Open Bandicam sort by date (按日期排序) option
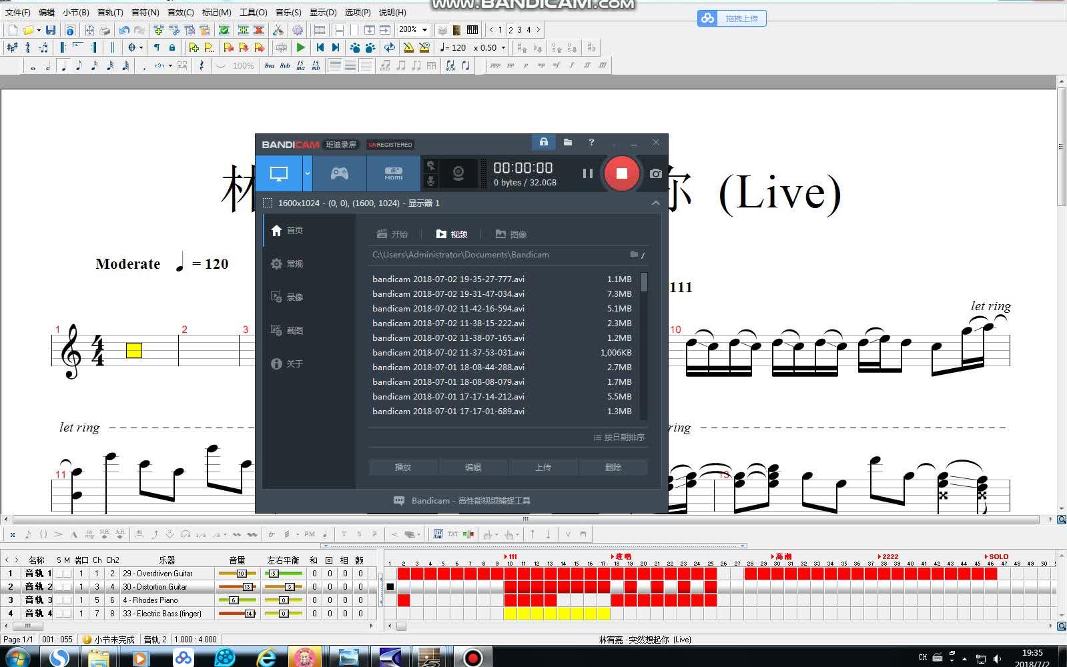 [x=619, y=438]
